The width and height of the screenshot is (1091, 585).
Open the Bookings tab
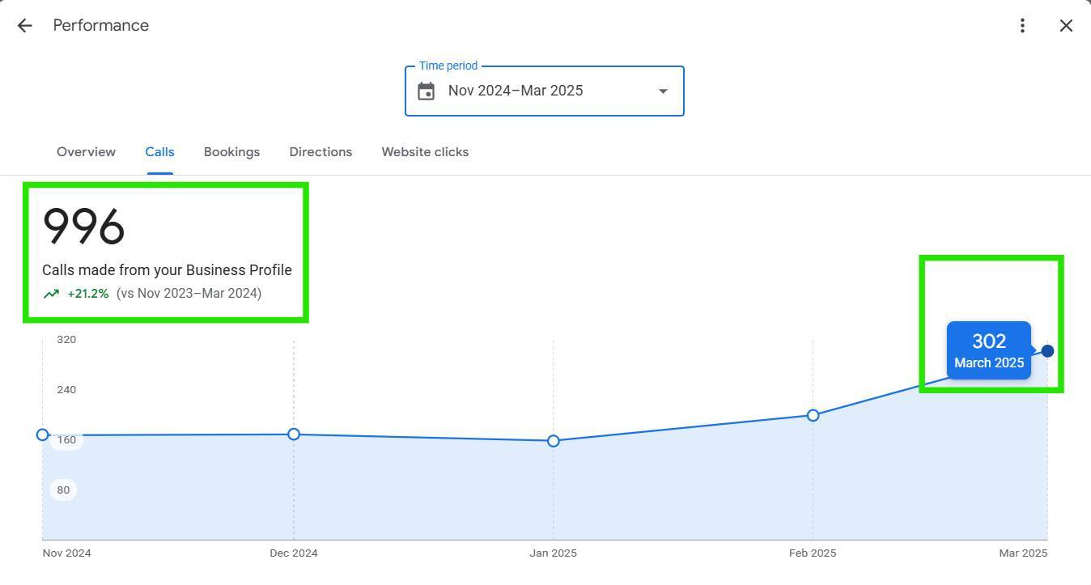231,152
